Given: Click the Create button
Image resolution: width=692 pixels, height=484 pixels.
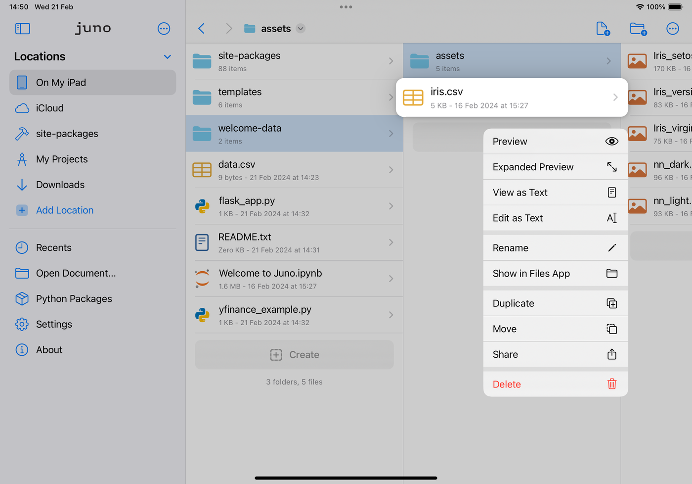Looking at the screenshot, I should tap(295, 355).
